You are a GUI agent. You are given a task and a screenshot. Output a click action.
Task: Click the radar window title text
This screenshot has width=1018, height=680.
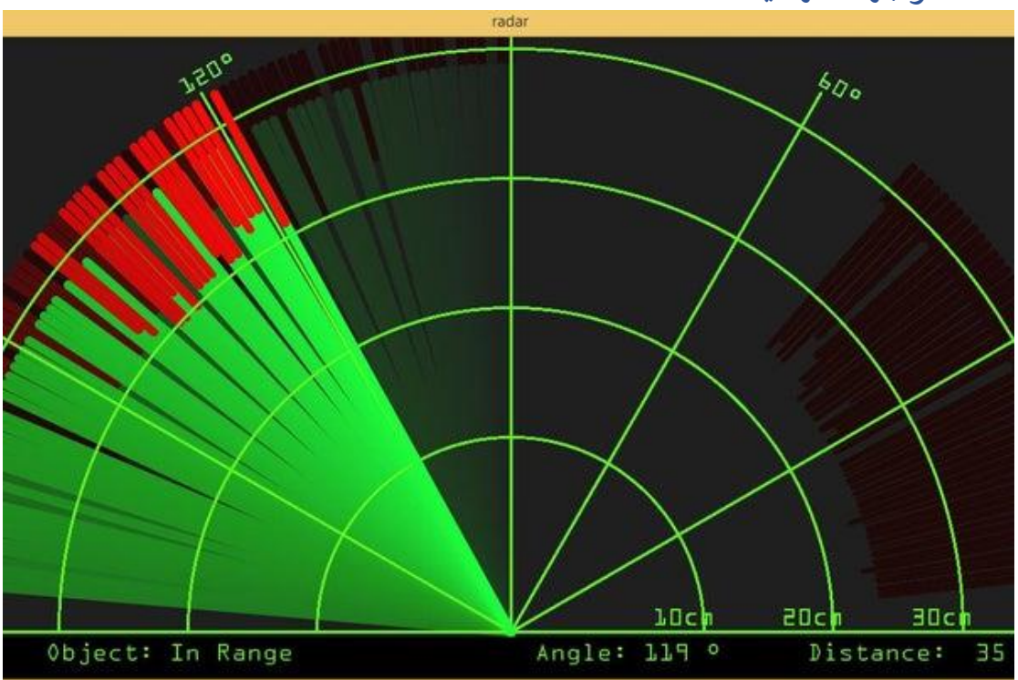pyautogui.click(x=509, y=24)
